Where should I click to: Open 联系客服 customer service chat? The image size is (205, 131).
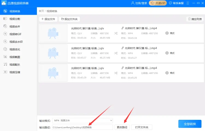pyautogui.click(x=176, y=3)
